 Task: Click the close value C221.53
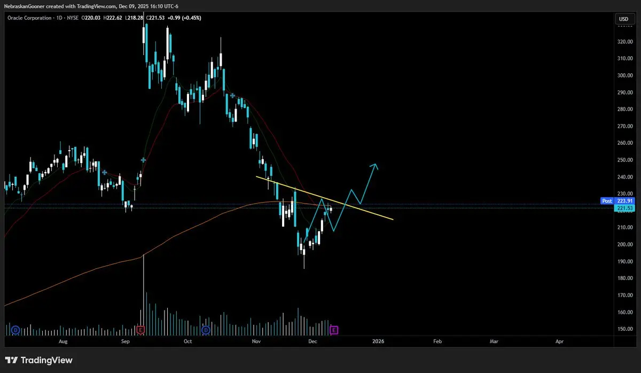coord(155,18)
